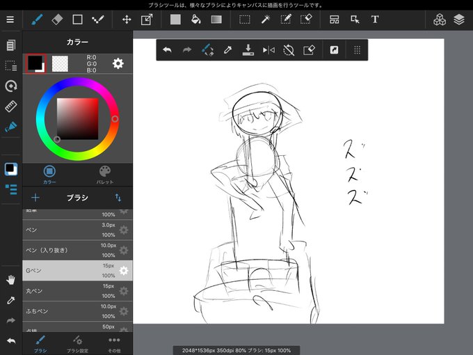Pick the eyedropper in floating toolbar

click(x=227, y=50)
